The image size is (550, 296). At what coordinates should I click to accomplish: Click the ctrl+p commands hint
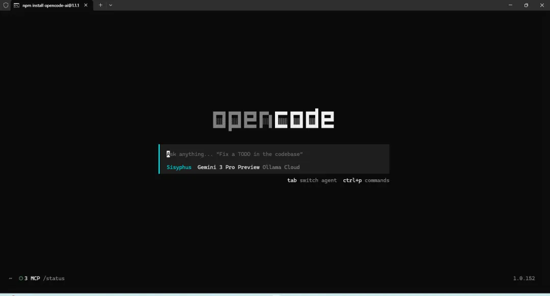click(366, 180)
